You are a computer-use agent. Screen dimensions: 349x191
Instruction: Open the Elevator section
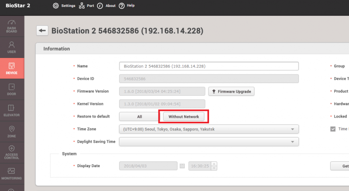pos(12,111)
